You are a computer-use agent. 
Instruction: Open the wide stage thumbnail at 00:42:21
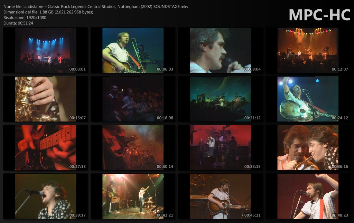[x=133, y=196]
